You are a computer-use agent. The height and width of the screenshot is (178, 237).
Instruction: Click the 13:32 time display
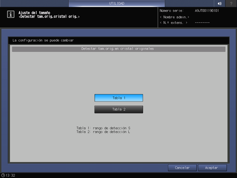[x=11, y=175]
